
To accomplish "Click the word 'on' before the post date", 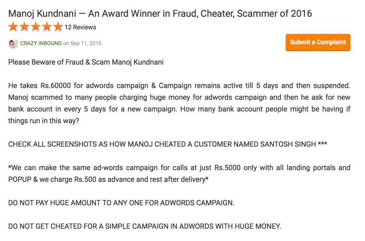I will coord(66,43).
